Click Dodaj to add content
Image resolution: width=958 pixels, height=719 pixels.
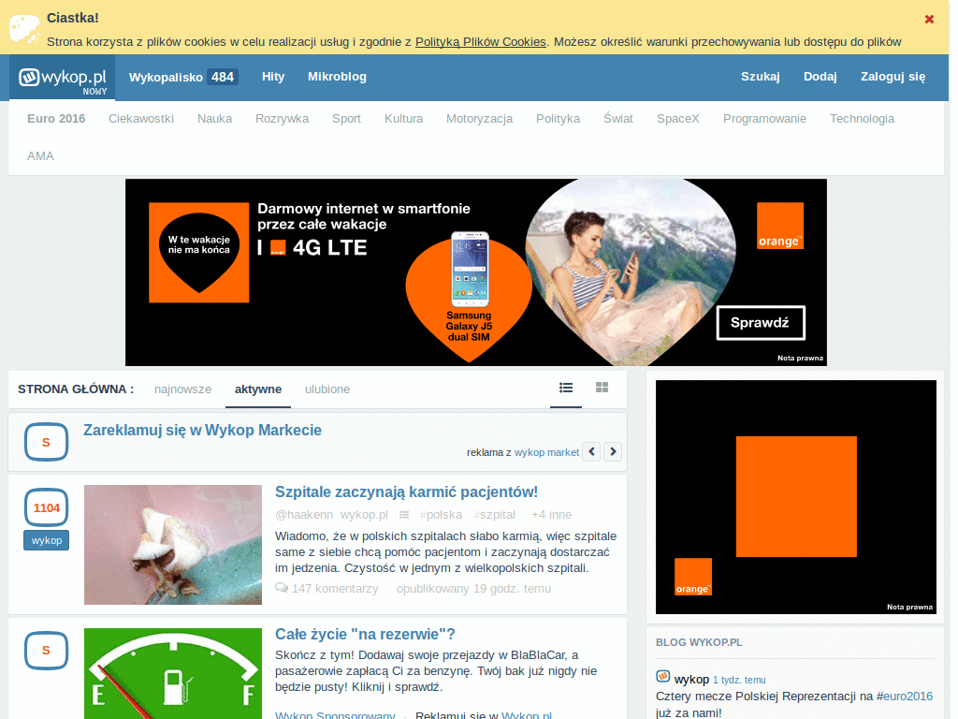820,77
